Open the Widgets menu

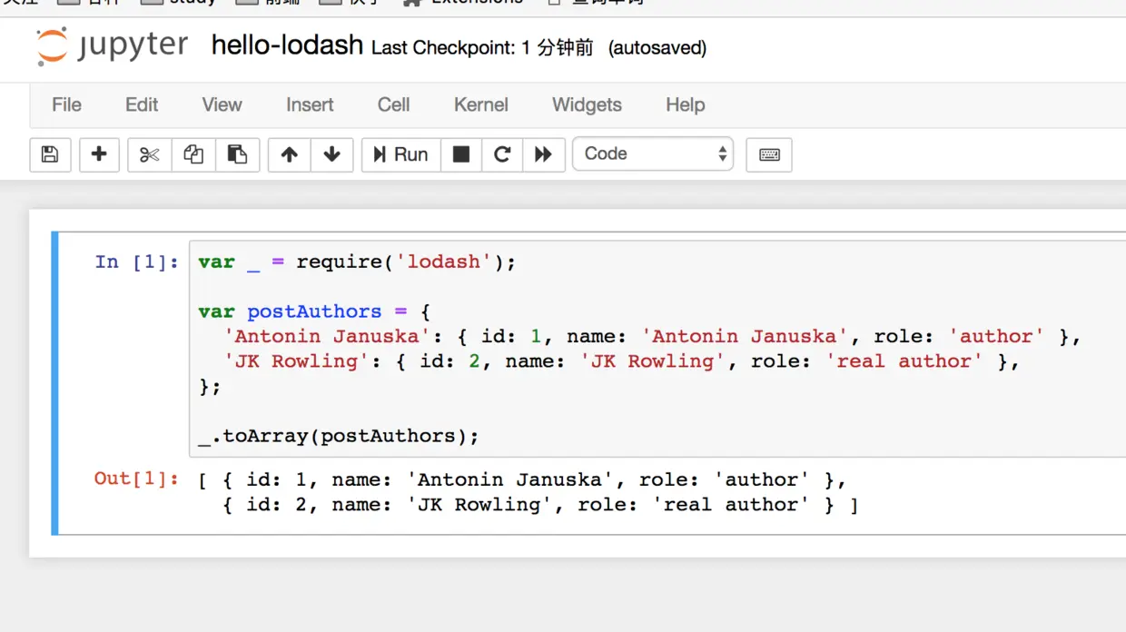tap(586, 104)
